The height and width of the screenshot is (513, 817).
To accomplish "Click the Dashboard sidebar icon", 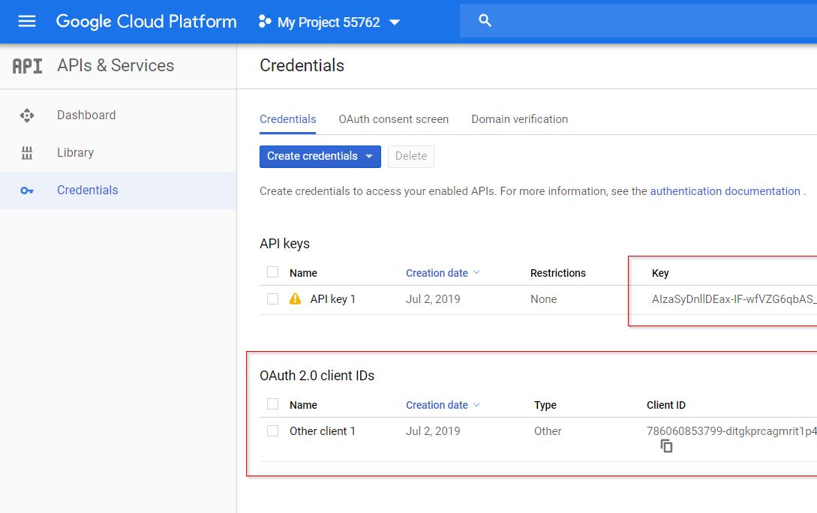I will [x=27, y=115].
